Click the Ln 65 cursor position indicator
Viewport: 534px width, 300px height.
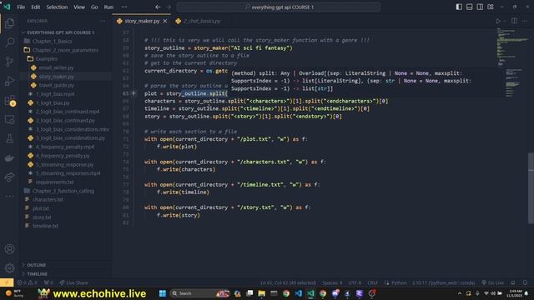click(288, 282)
